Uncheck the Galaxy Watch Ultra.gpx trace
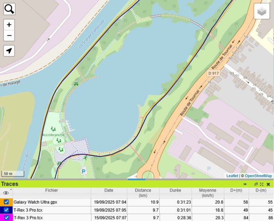 (6, 202)
